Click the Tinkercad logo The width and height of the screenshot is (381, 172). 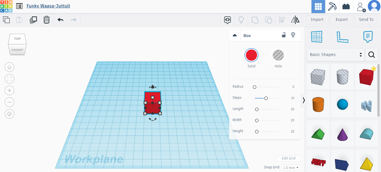6,6
